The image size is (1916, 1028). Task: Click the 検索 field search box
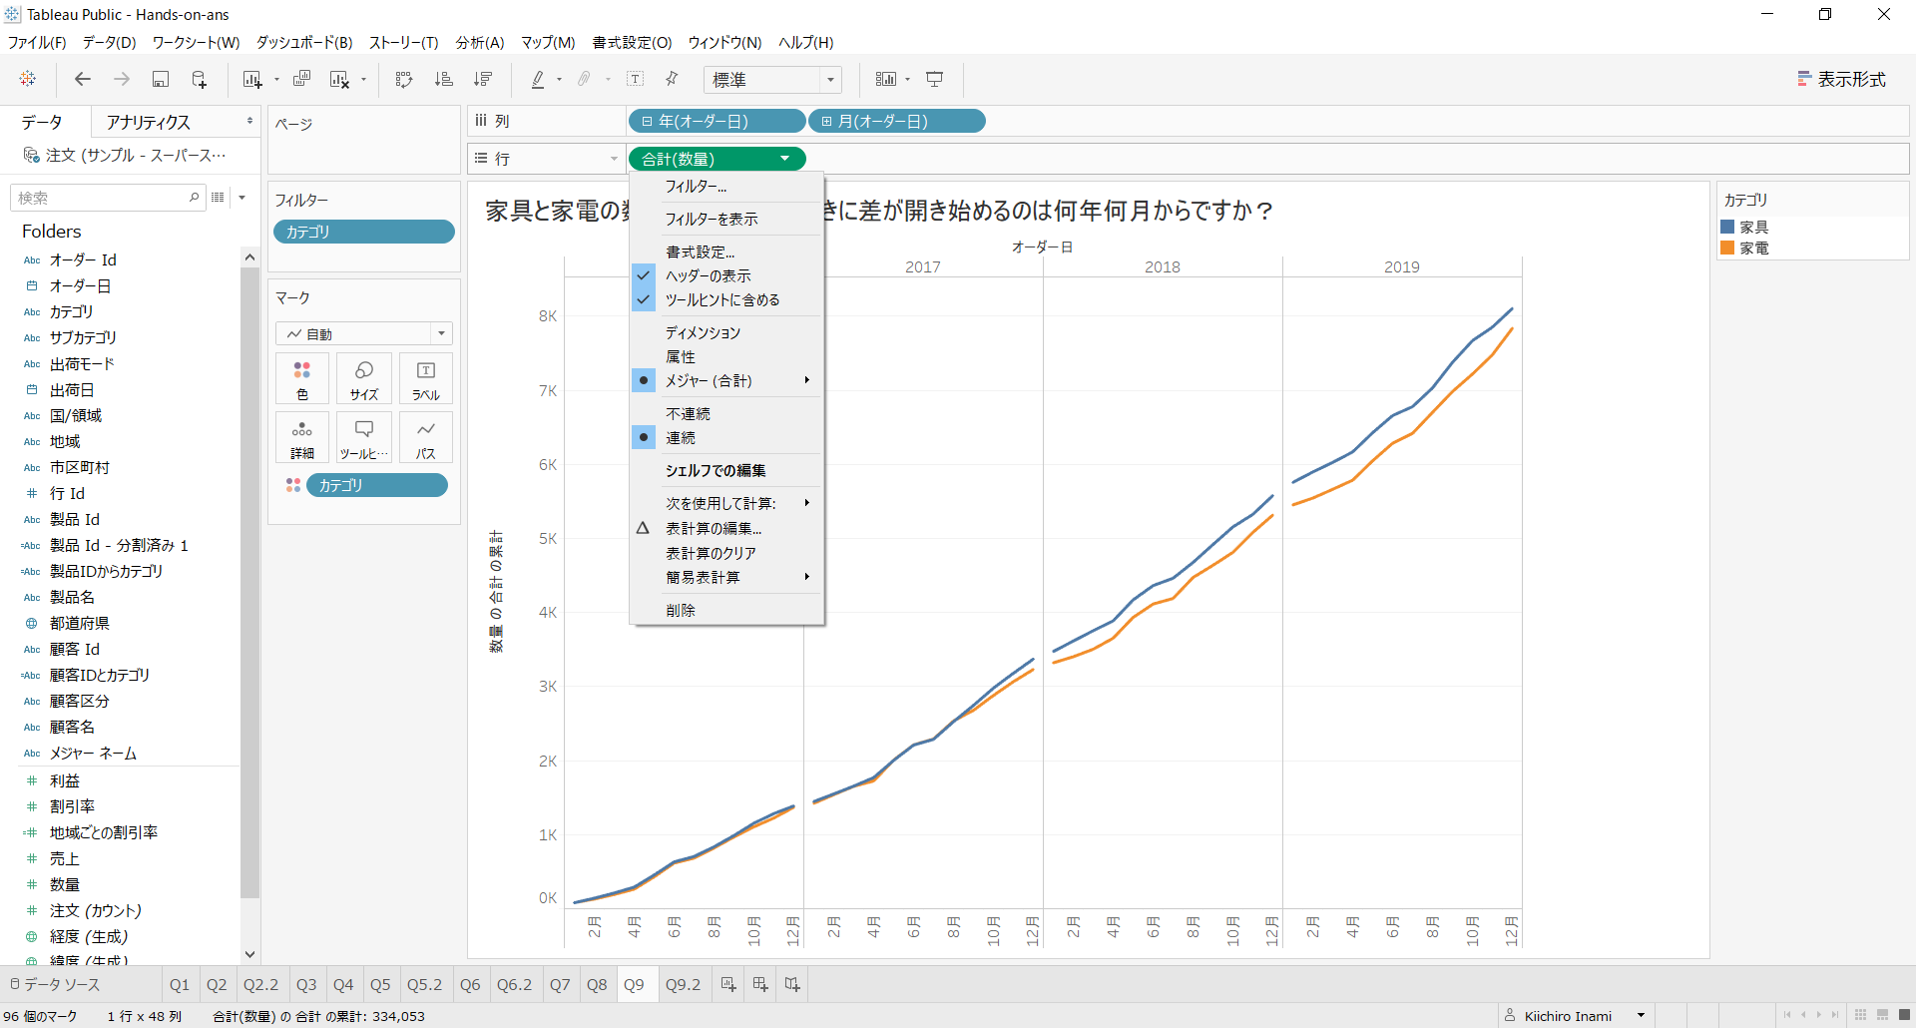tap(107, 198)
